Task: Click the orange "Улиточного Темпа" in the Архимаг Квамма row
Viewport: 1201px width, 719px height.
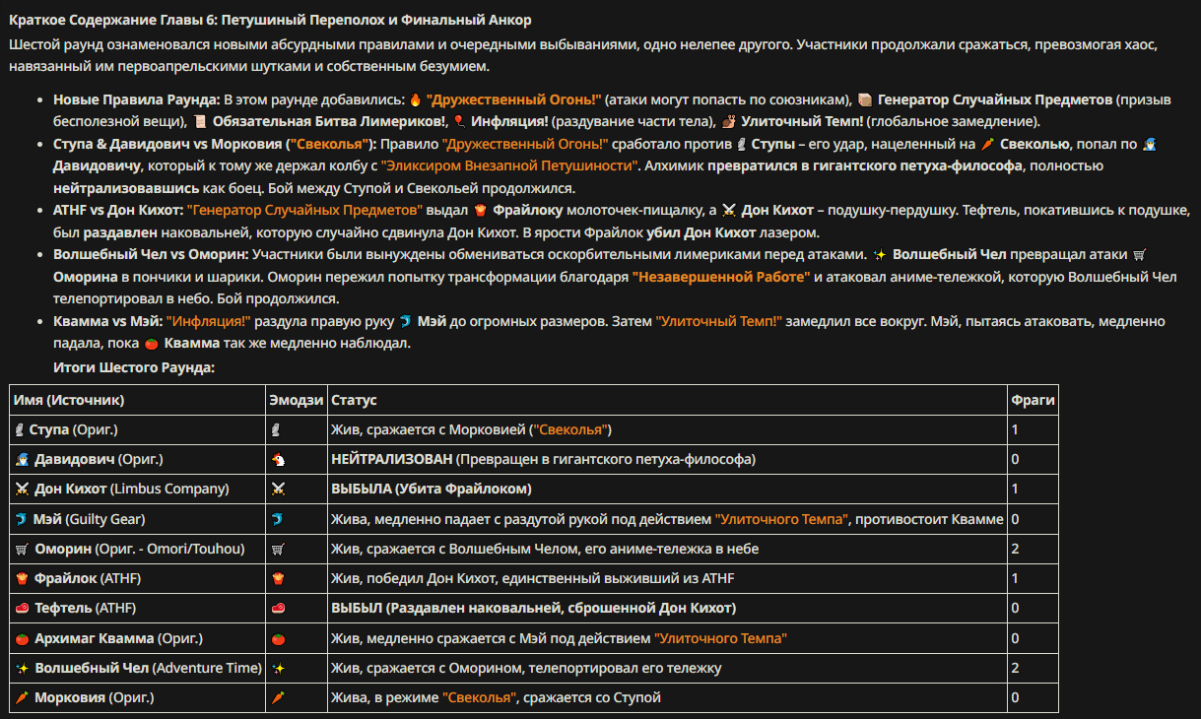Action: click(x=720, y=638)
